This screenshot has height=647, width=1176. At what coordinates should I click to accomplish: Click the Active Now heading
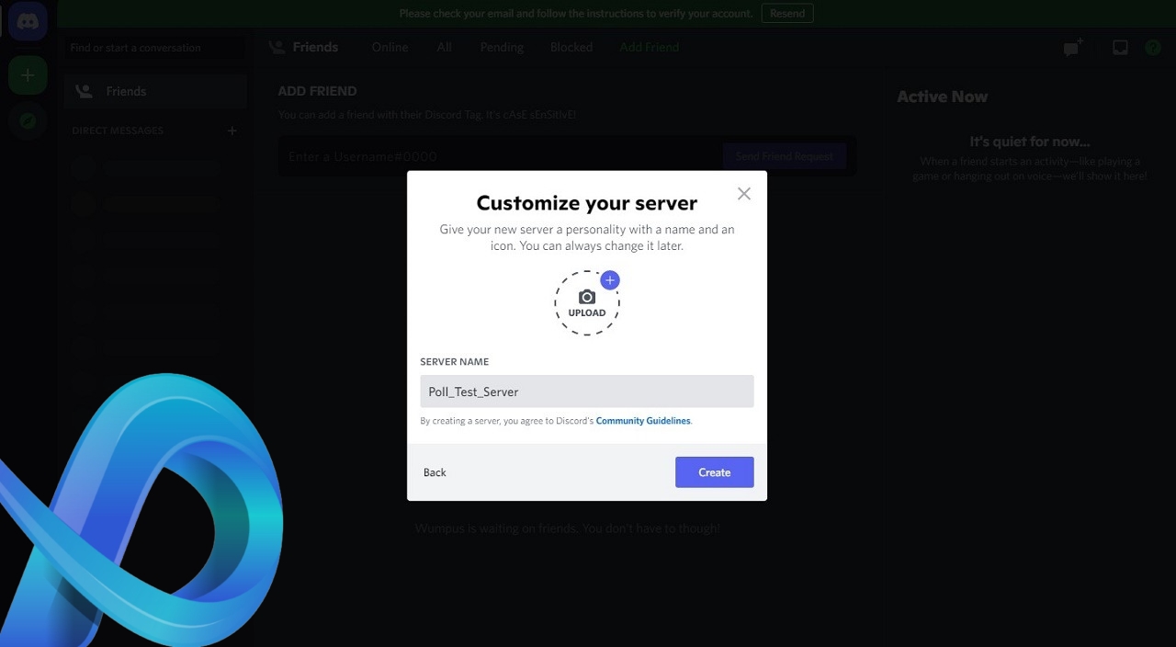tap(943, 96)
